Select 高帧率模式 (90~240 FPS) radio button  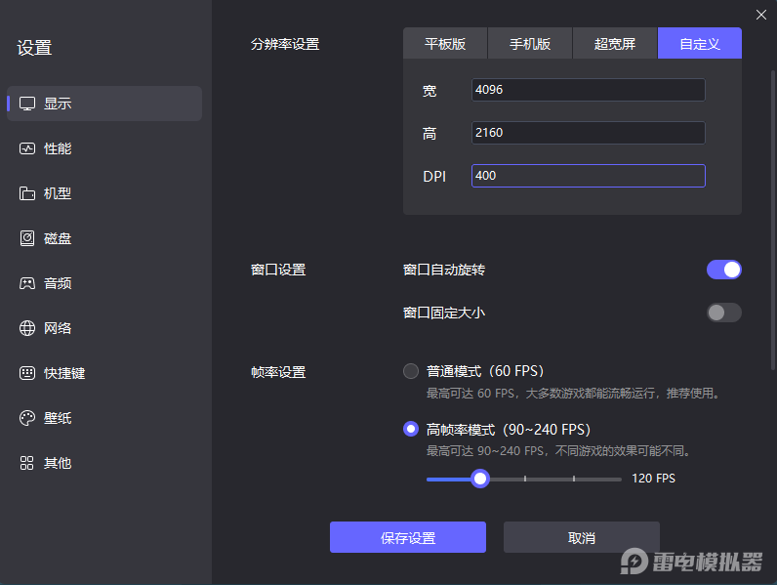click(x=411, y=429)
